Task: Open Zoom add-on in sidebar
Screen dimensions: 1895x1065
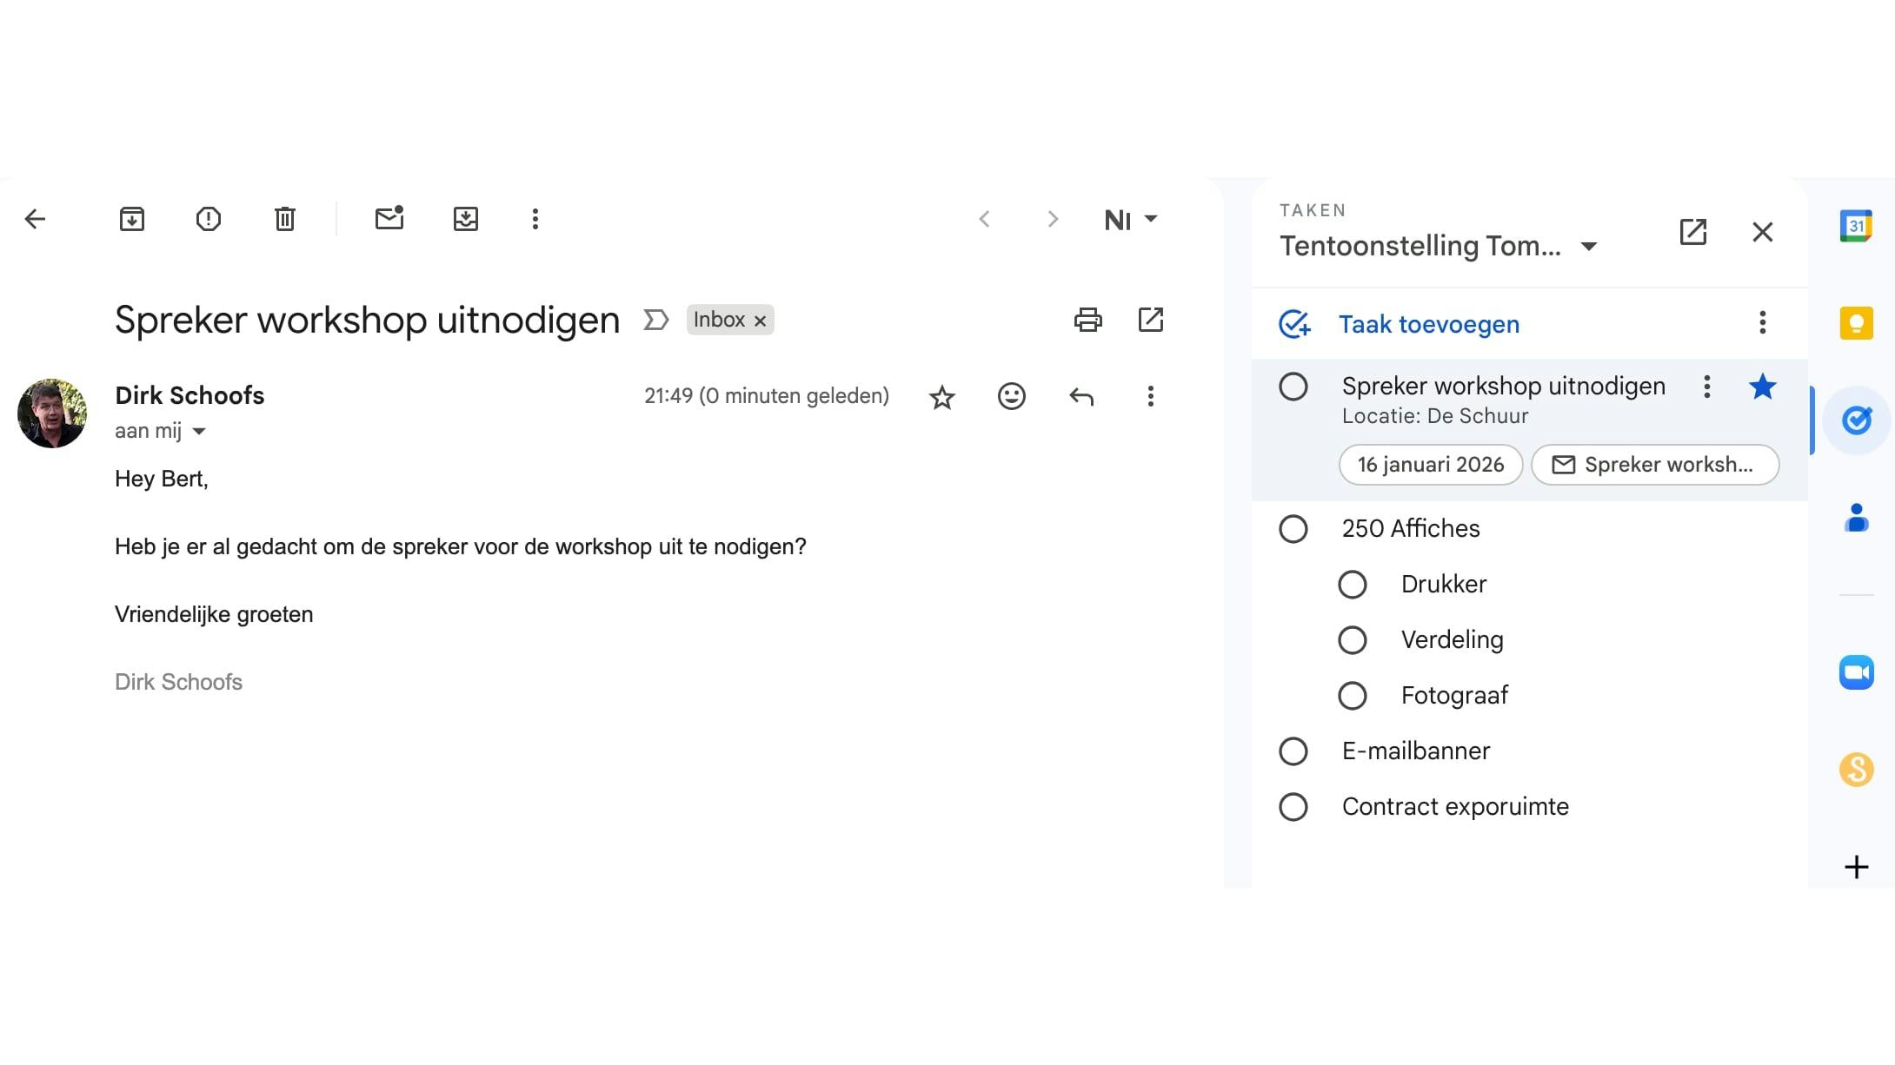Action: (1856, 672)
